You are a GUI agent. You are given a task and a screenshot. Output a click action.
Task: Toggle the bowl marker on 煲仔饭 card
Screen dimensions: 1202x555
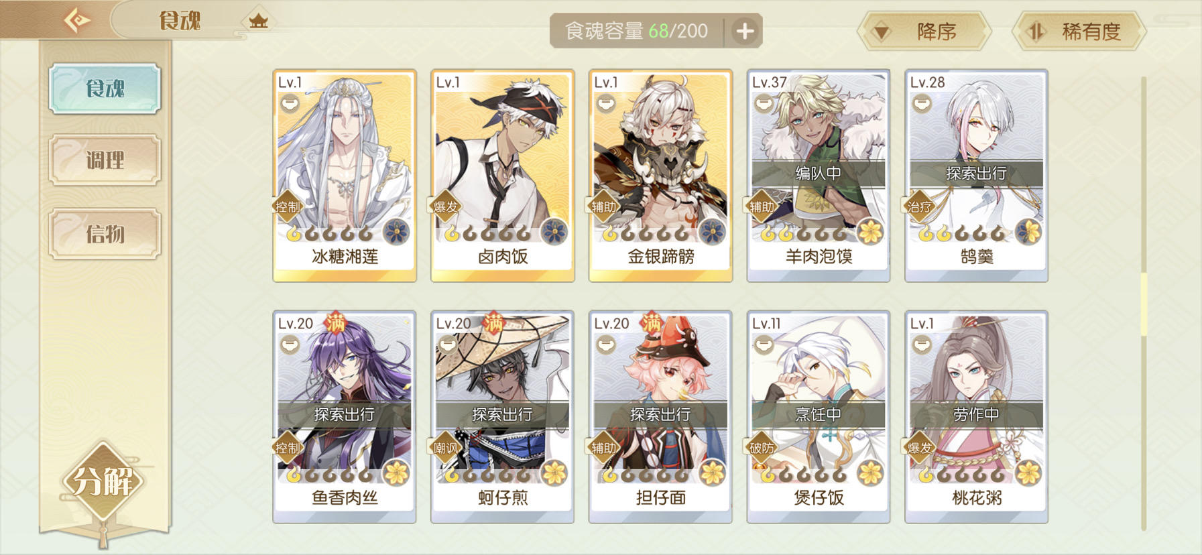764,345
